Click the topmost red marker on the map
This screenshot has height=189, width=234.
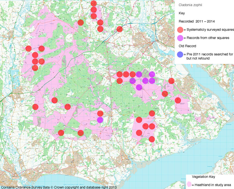[x=94, y=4]
